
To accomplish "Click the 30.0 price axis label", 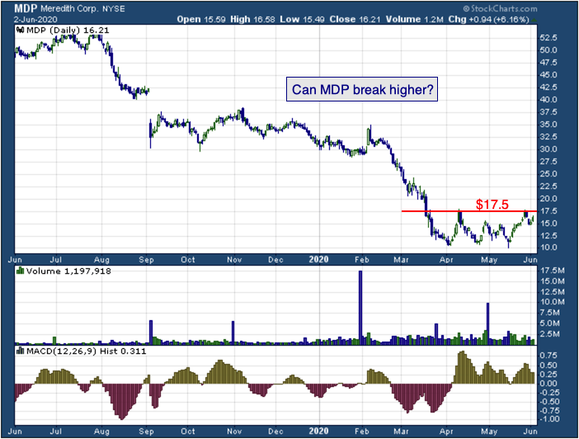I will 548,149.
